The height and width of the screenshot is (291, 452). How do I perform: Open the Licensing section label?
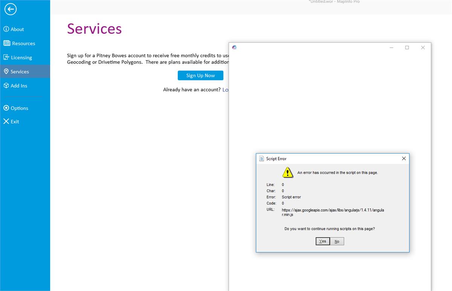click(21, 57)
